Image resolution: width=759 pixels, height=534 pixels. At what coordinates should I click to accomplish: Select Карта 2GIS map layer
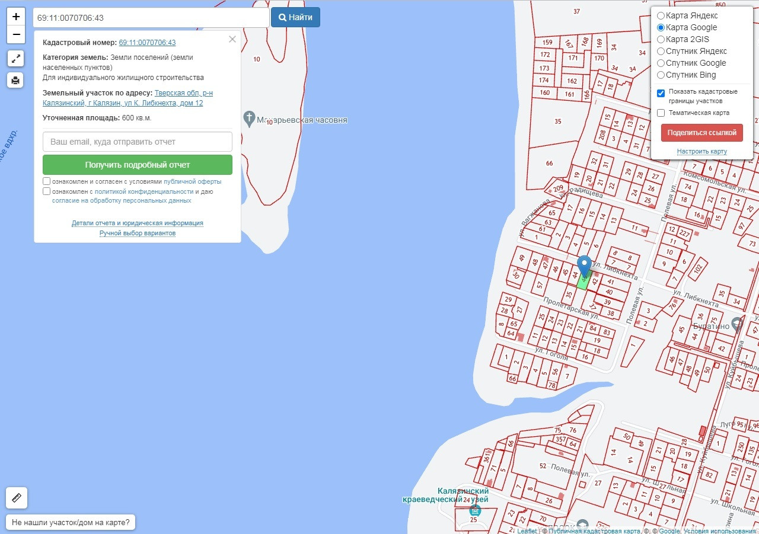pos(661,40)
